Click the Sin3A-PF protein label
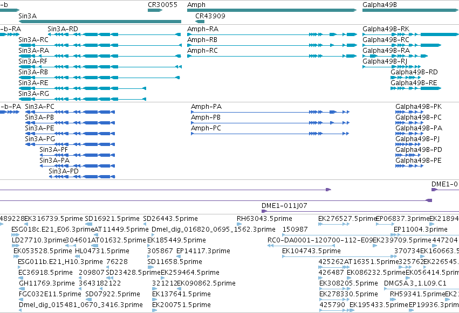Screen dimensions: 459x313 pos(53,150)
